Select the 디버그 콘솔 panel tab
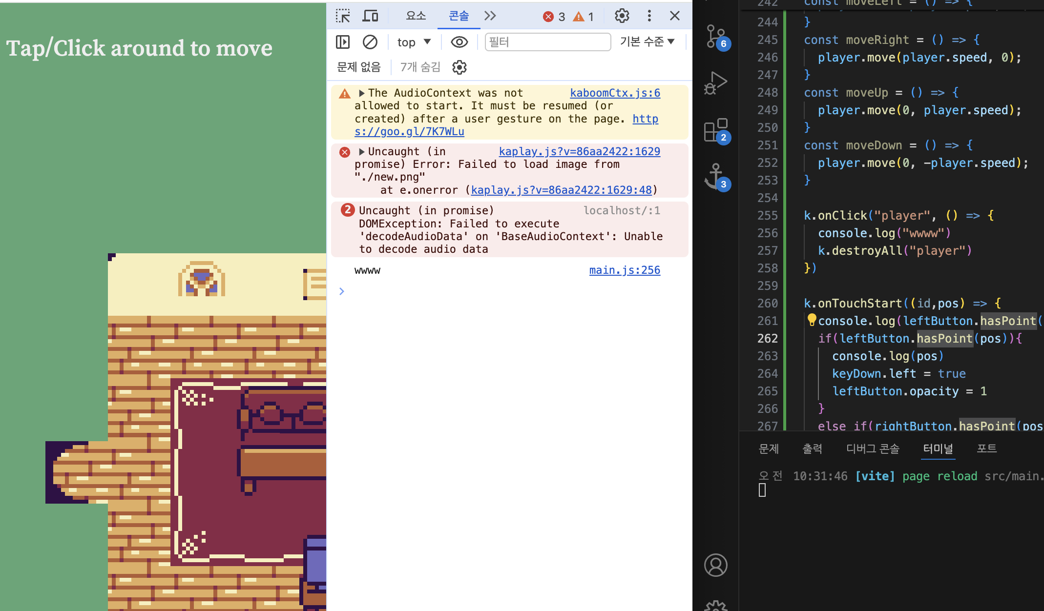Viewport: 1044px width, 611px height. tap(873, 449)
